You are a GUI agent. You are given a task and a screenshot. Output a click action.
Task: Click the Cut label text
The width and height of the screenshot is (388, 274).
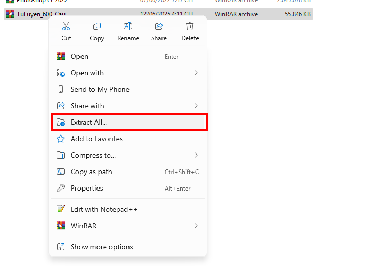click(x=66, y=38)
